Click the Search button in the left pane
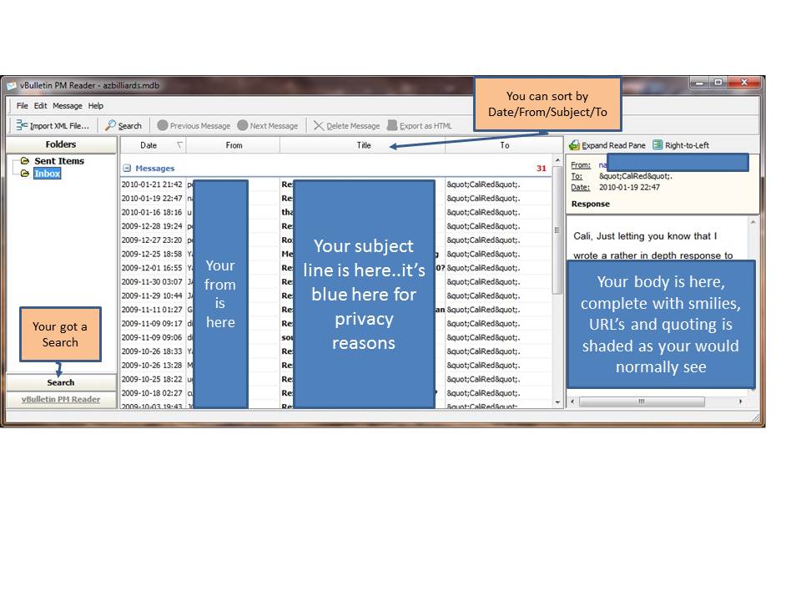The image size is (801, 601). pos(60,382)
